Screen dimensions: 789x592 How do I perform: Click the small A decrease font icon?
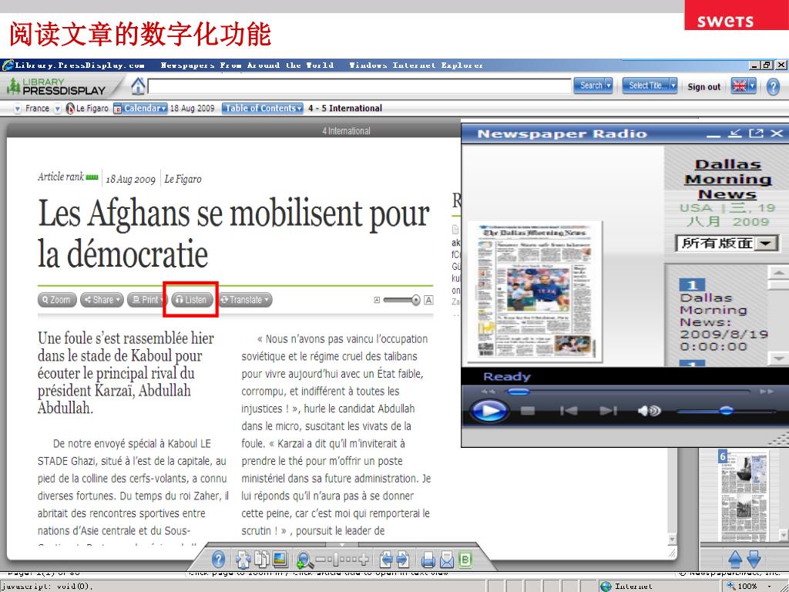(x=376, y=300)
